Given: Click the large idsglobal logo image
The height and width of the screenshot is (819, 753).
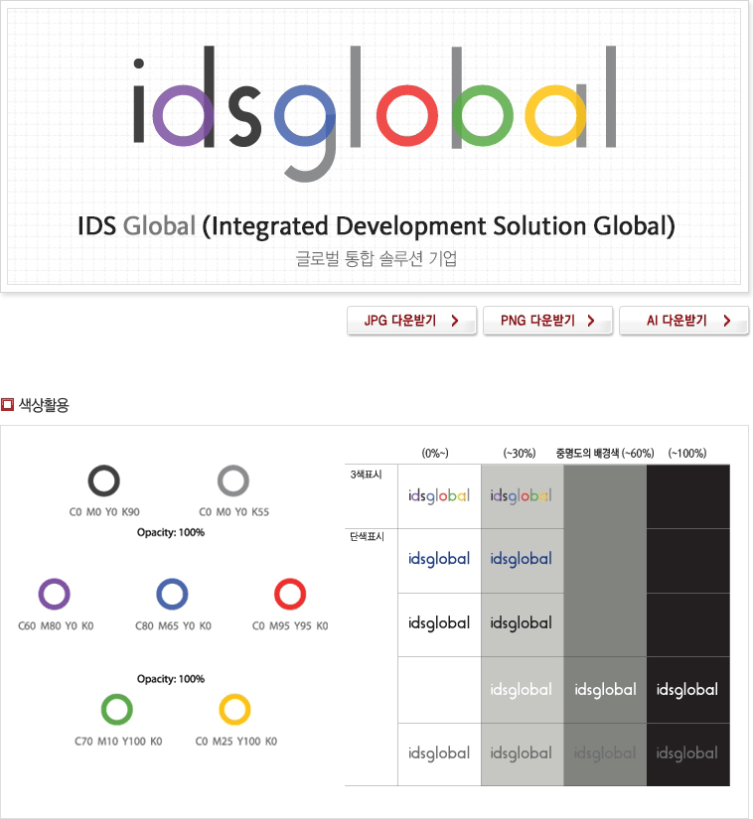Looking at the screenshot, I should (375, 113).
